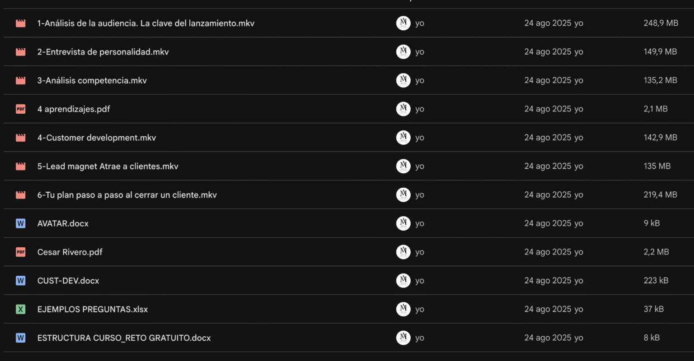Click PDF icon of Cesar Rivero.pdf
The image size is (694, 361).
20,252
